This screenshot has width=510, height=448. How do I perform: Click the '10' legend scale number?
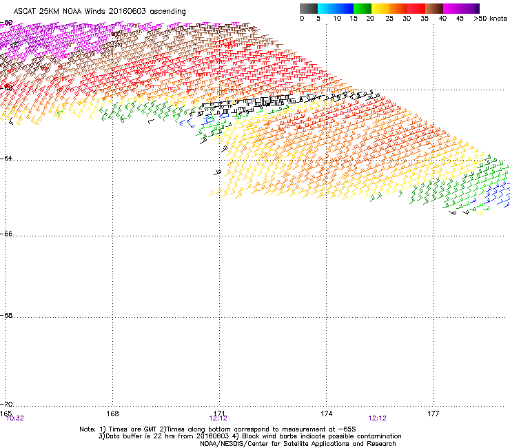click(337, 19)
